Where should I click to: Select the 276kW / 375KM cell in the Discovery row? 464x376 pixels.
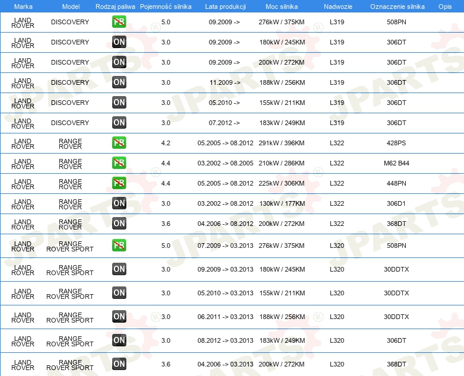tap(281, 22)
